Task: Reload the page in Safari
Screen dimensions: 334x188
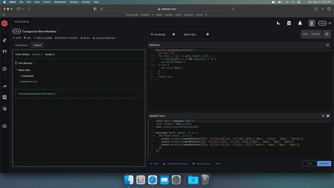Action: point(232,9)
